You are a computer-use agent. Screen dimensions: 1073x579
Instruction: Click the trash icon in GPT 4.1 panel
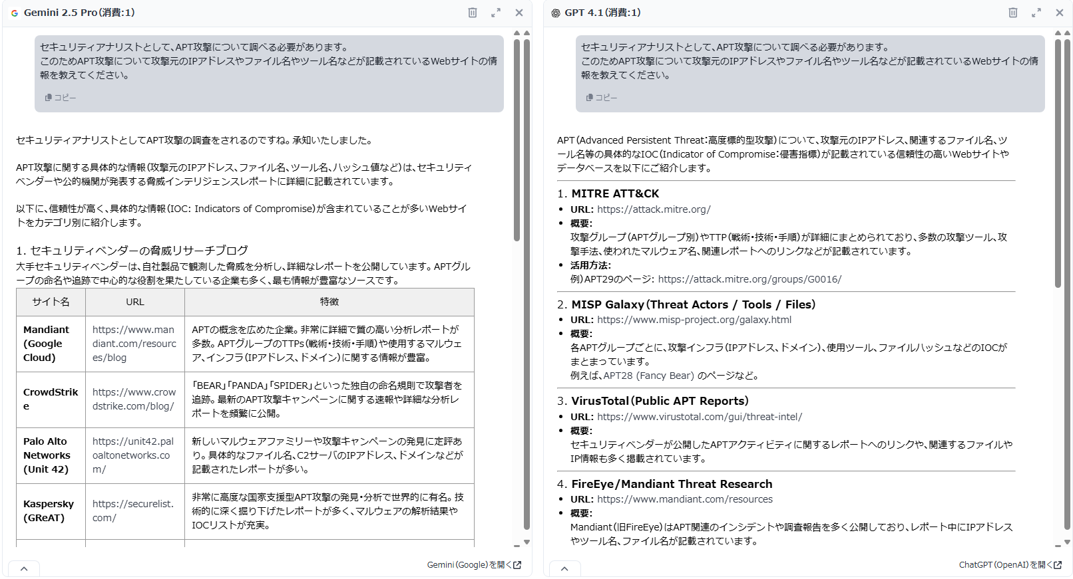tap(1012, 13)
